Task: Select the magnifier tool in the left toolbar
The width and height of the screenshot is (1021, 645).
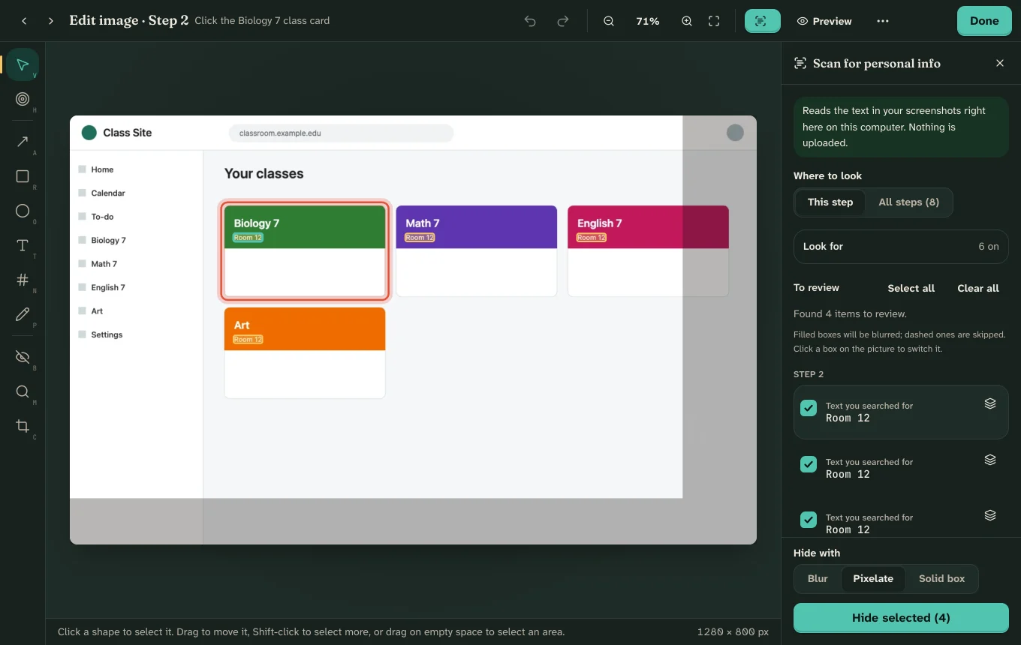Action: 23,391
